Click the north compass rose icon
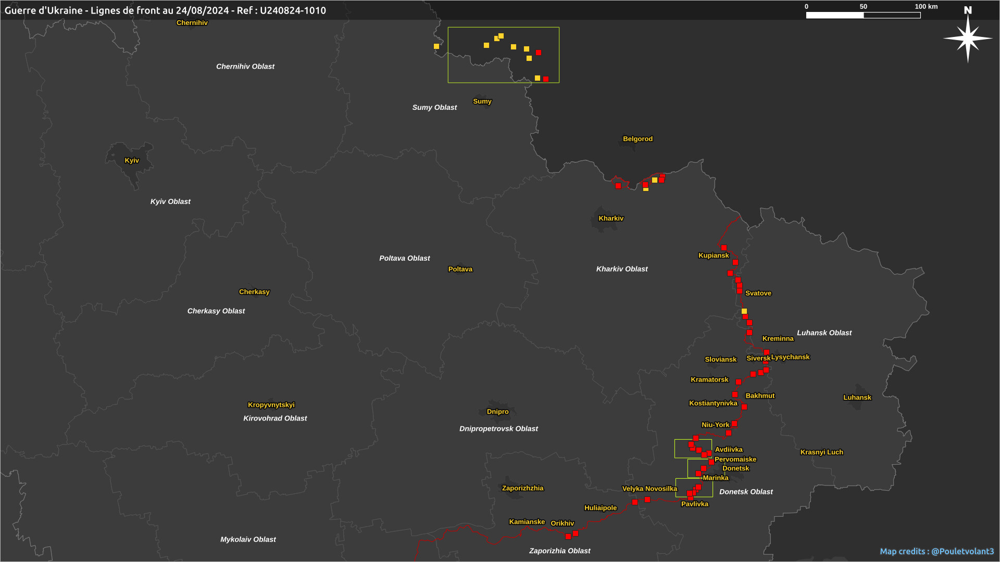This screenshot has height=562, width=1000. point(968,37)
